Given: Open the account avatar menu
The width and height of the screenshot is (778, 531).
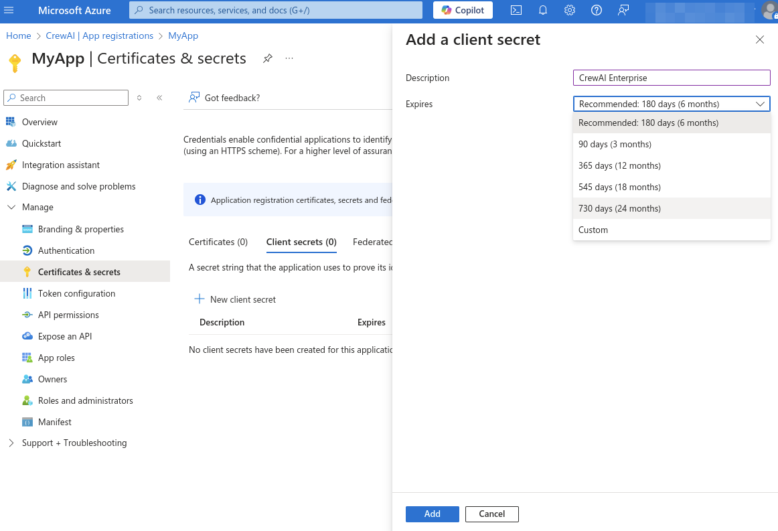Looking at the screenshot, I should 769,10.
